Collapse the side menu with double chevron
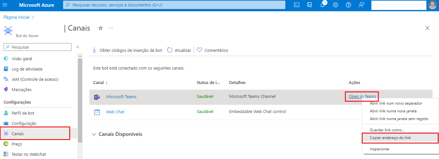Image resolution: width=439 pixels, height=159 pixels. click(x=78, y=47)
